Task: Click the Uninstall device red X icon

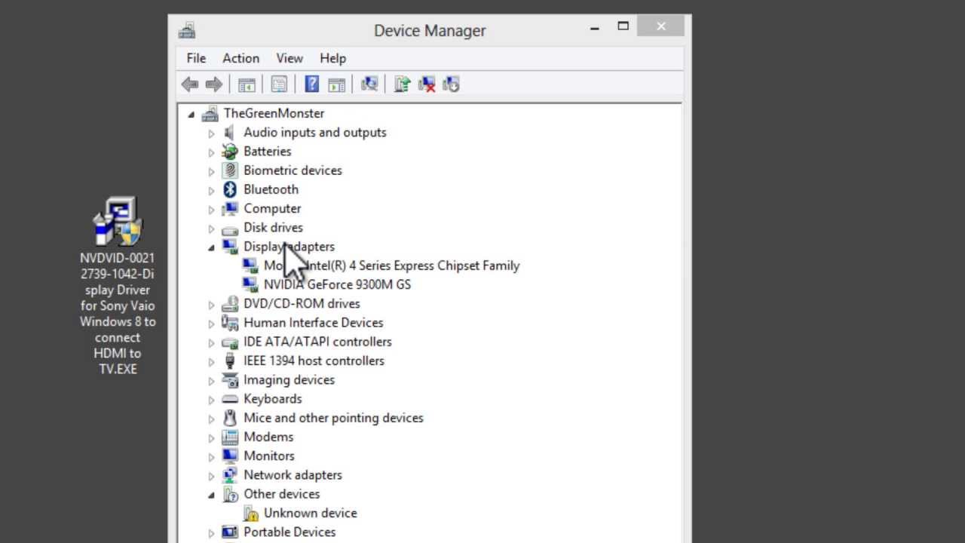Action: pyautogui.click(x=427, y=84)
